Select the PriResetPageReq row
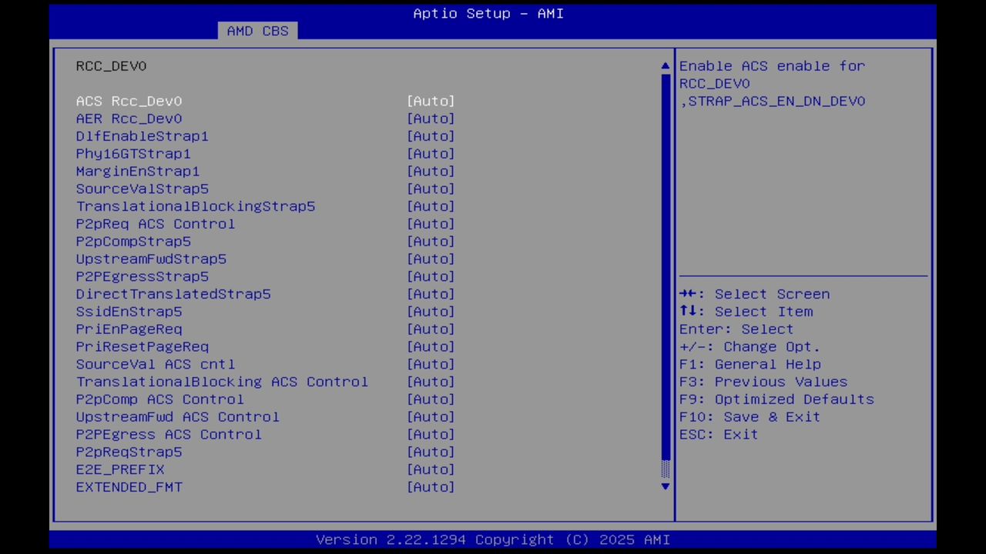This screenshot has height=554, width=986. coord(142,346)
